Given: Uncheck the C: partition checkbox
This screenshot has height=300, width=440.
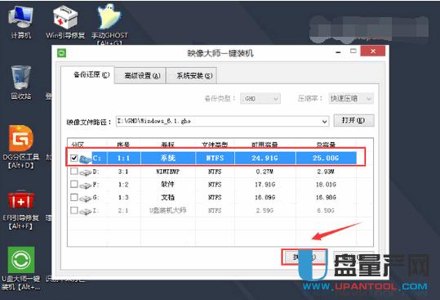Looking at the screenshot, I should [x=73, y=158].
